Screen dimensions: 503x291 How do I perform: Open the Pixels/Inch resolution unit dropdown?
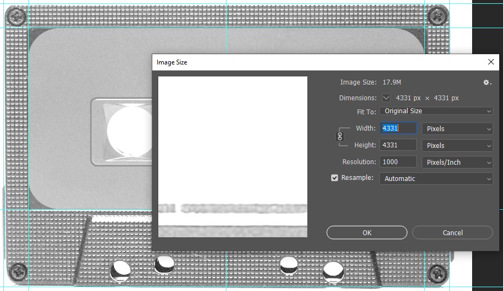[457, 163]
